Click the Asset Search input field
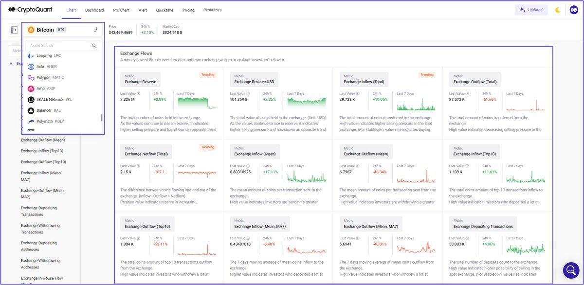The height and width of the screenshot is (285, 584). pos(58,46)
